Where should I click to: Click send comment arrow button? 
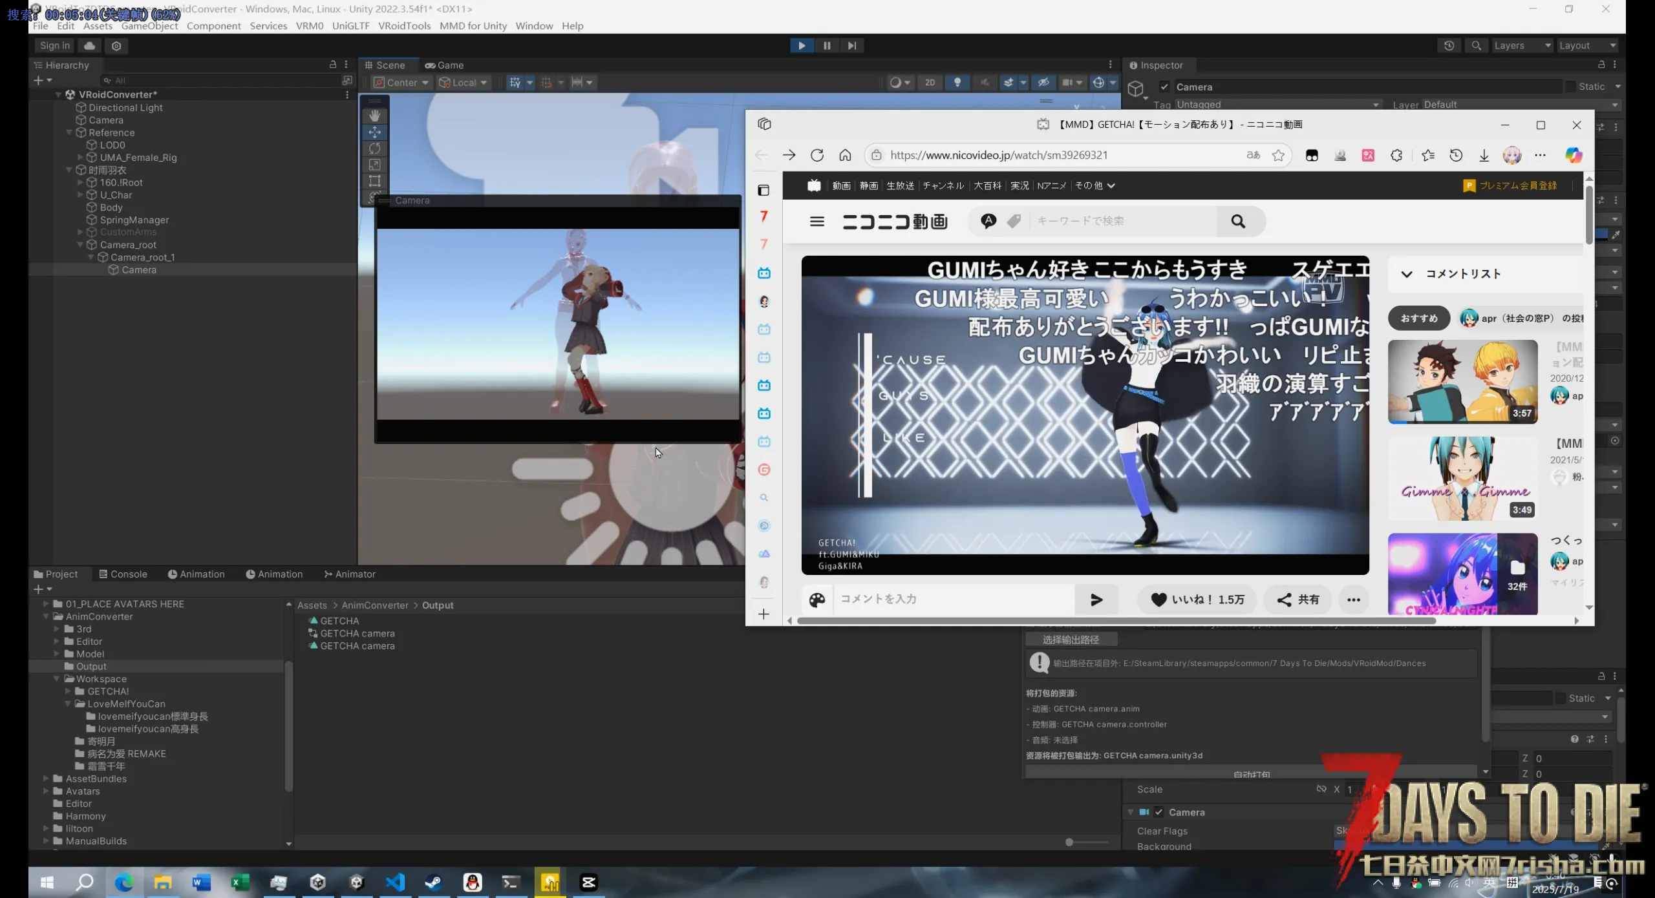(1096, 600)
